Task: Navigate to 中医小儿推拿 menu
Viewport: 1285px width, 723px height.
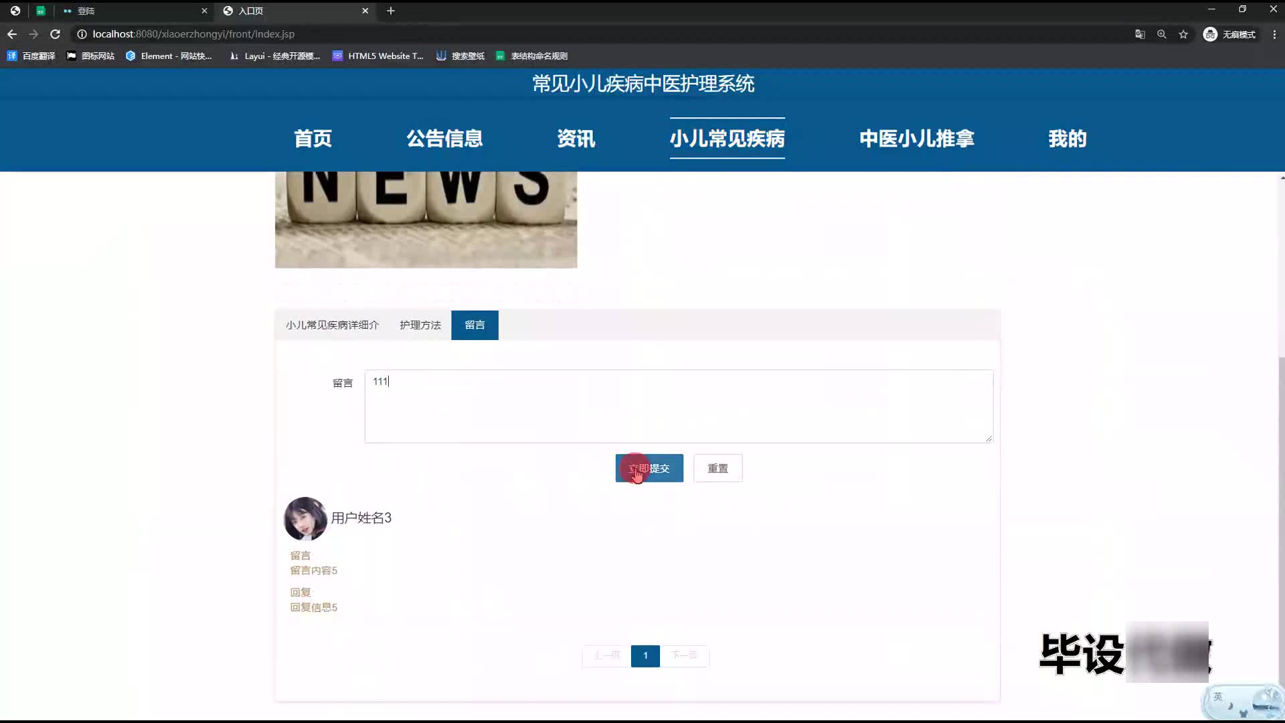Action: click(x=916, y=139)
